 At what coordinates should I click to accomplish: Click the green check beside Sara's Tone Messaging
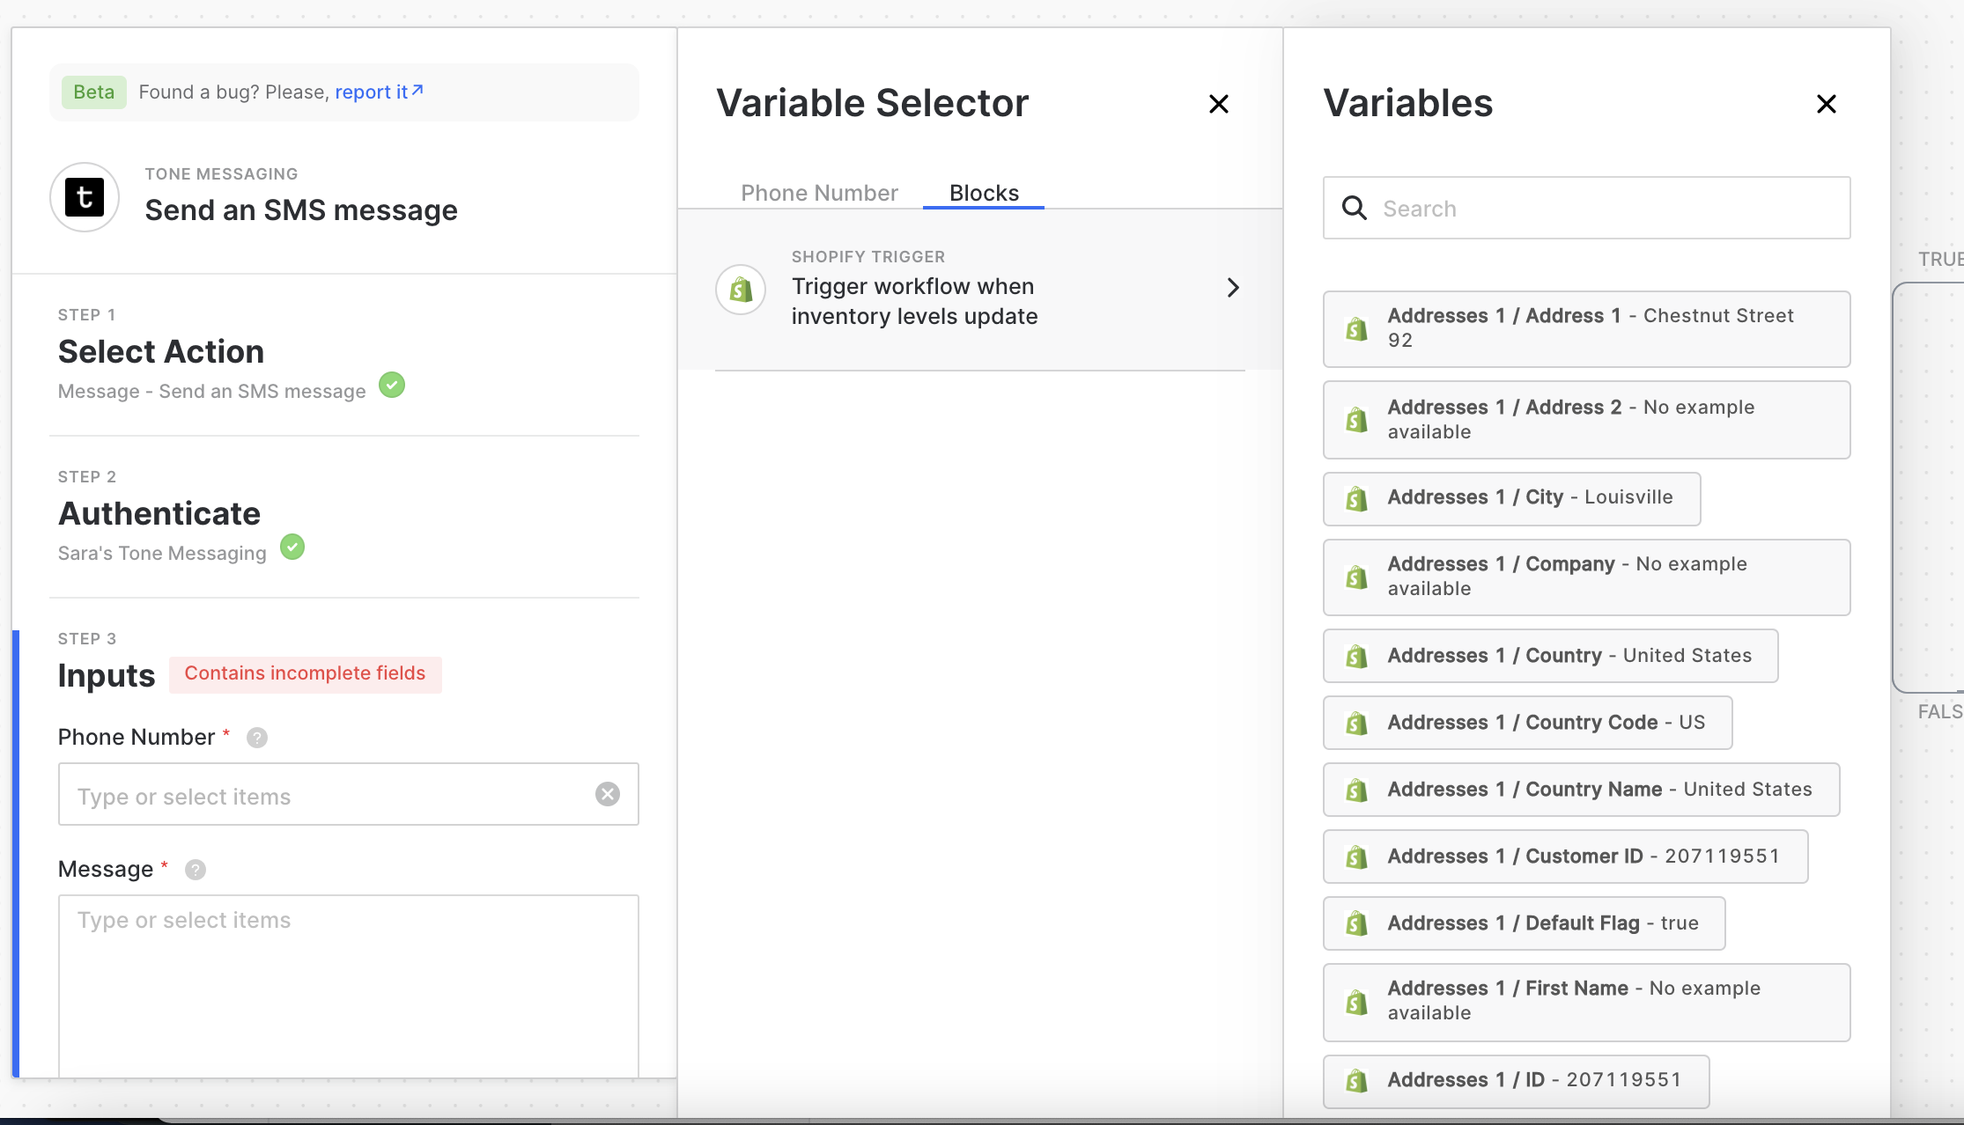(x=292, y=547)
